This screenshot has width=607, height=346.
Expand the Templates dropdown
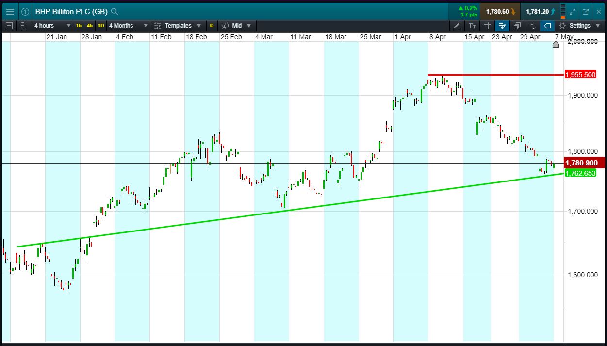click(x=199, y=26)
